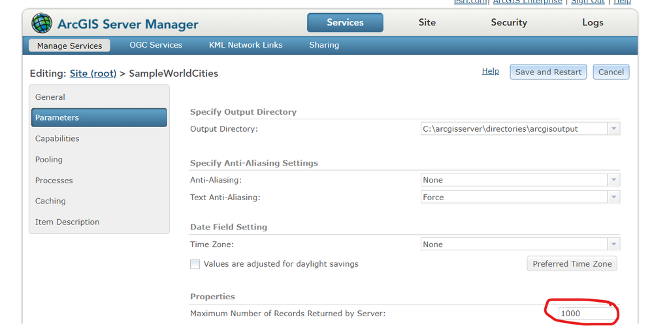Click the Preferred Time Zone button
Screen dimensions: 652x326
click(572, 263)
